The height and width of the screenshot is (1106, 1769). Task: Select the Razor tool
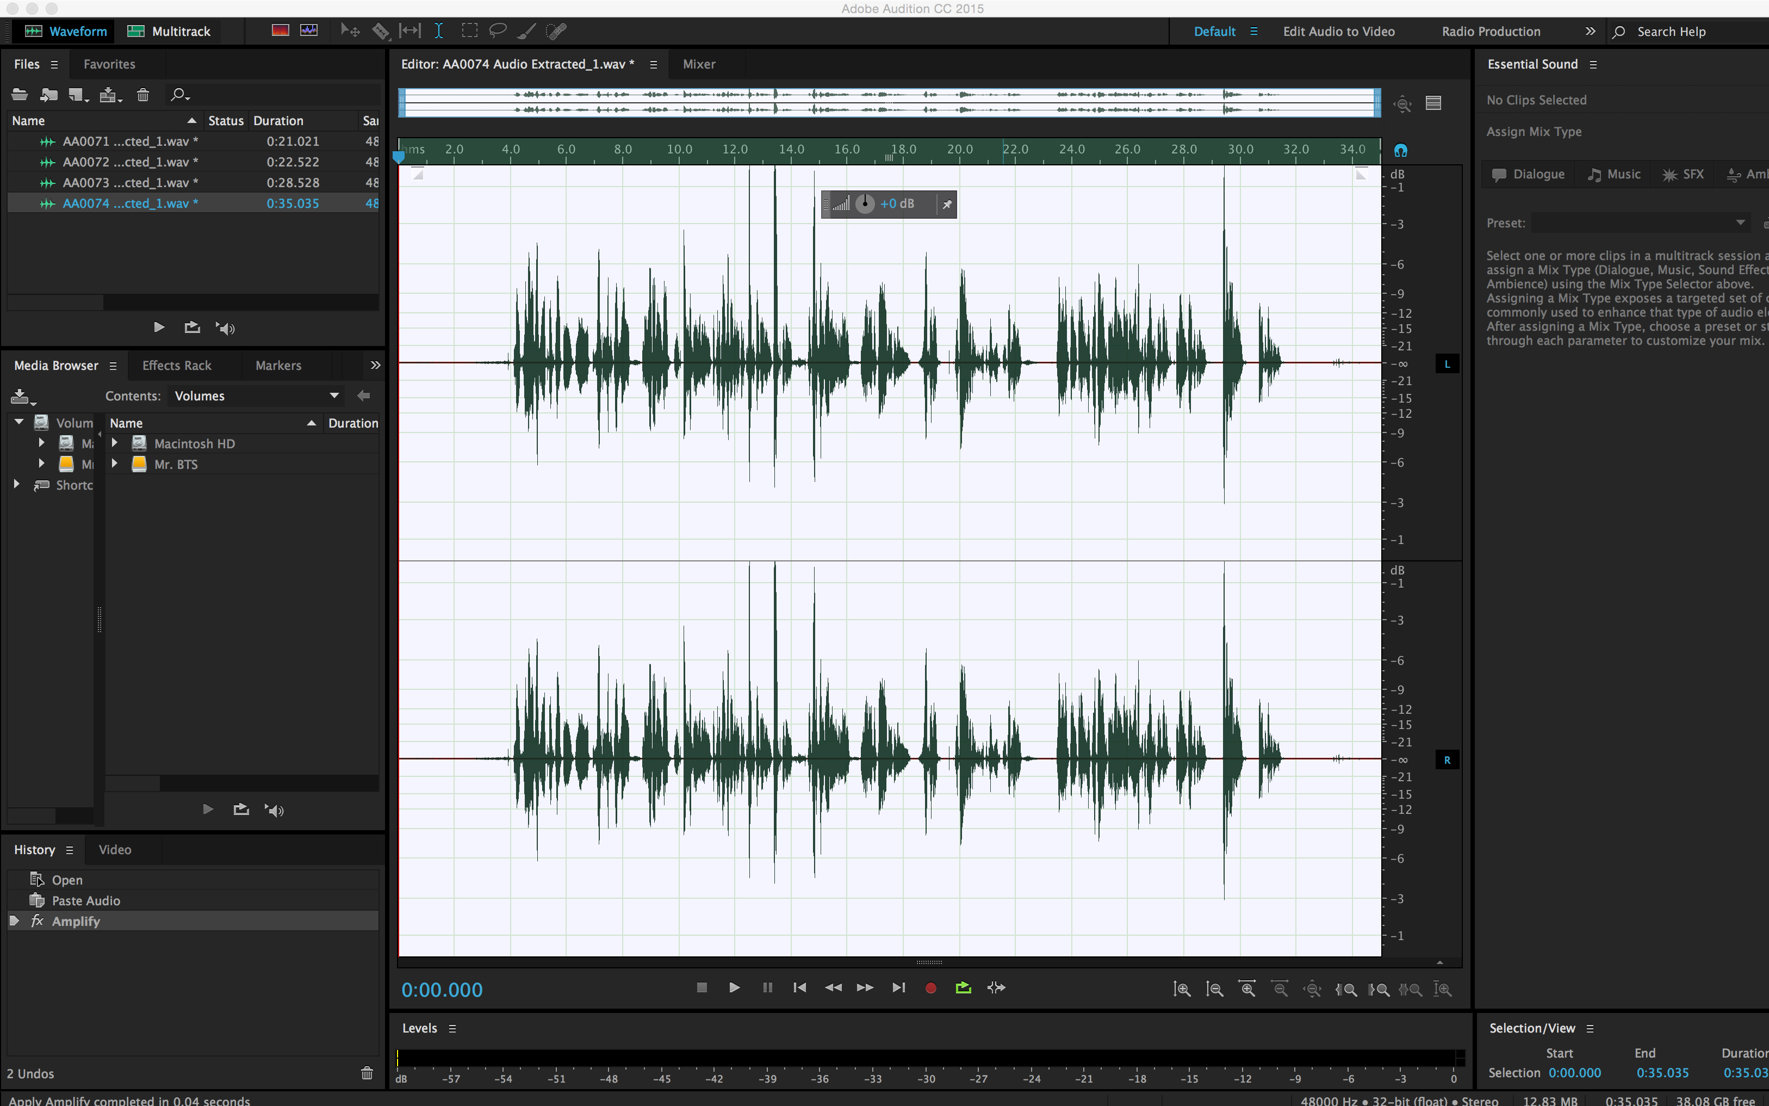381,30
